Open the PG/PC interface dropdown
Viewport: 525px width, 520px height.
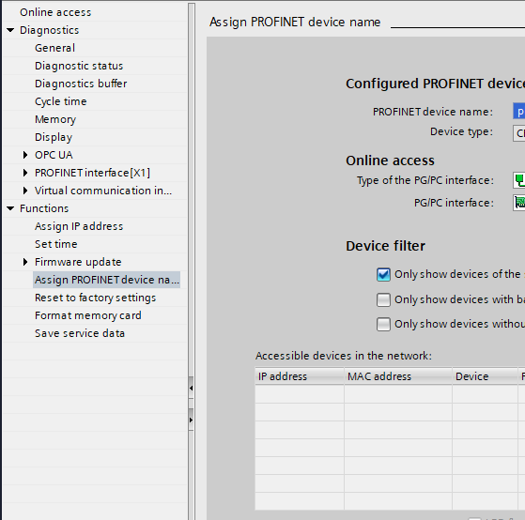click(519, 203)
